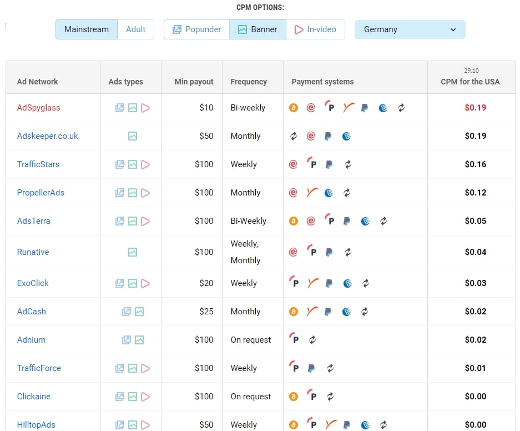Click Adnium Paxum payment icon
Image resolution: width=520 pixels, height=431 pixels.
tap(294, 338)
